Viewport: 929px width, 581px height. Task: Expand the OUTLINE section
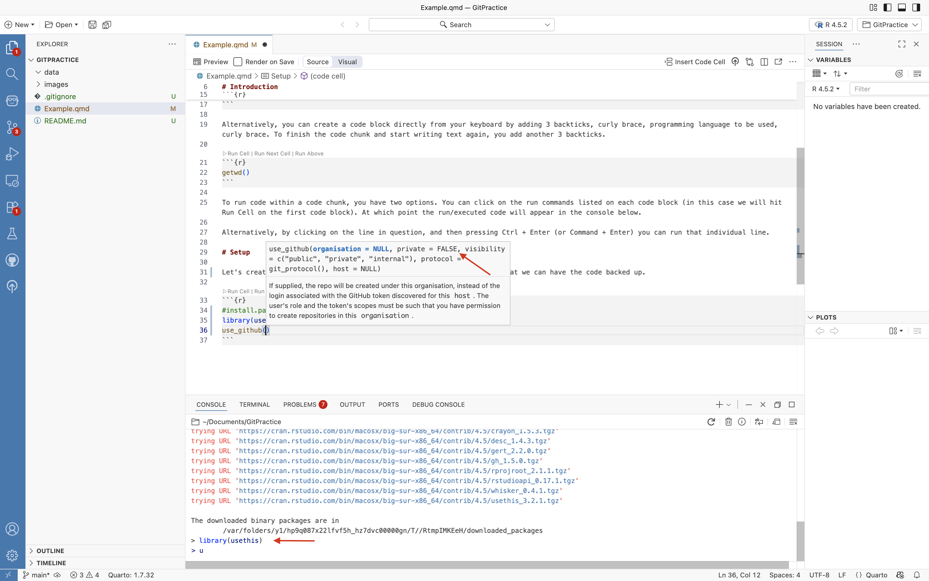50,551
